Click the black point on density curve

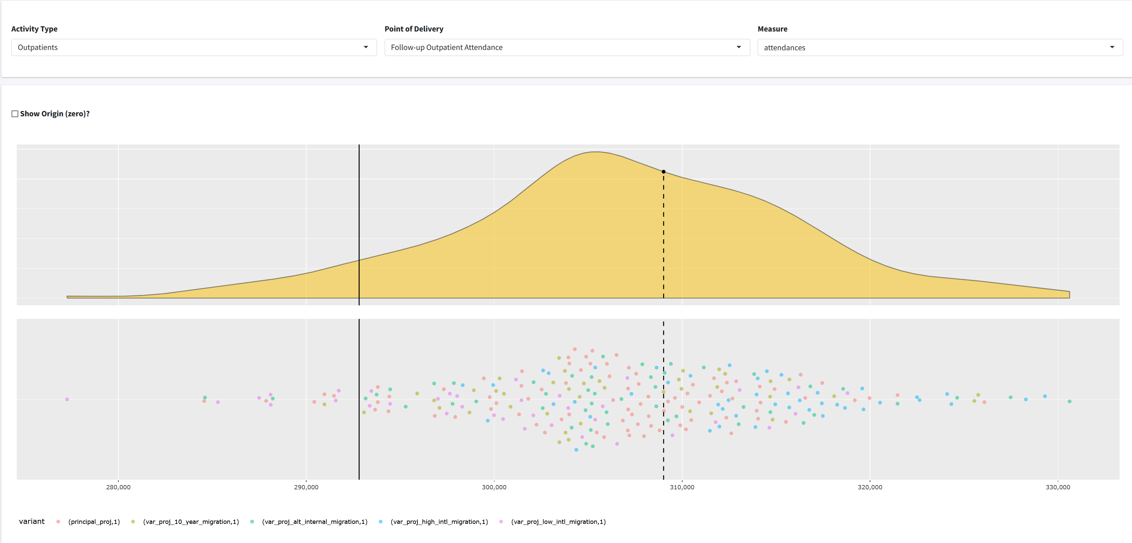(x=663, y=172)
